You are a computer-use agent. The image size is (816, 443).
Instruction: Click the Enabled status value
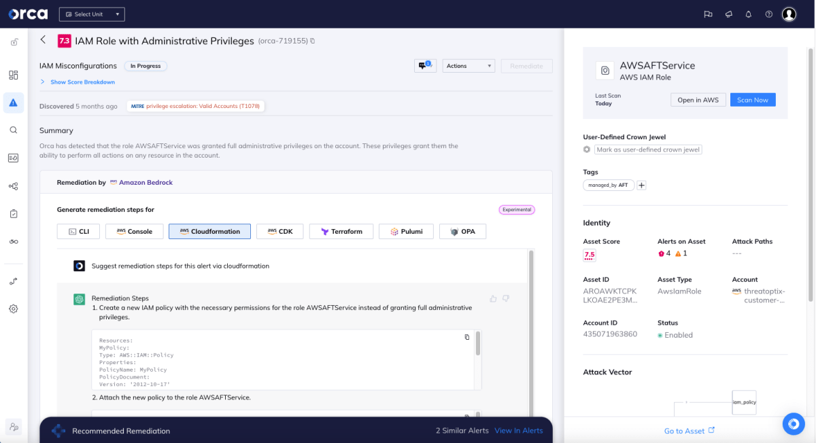click(675, 335)
